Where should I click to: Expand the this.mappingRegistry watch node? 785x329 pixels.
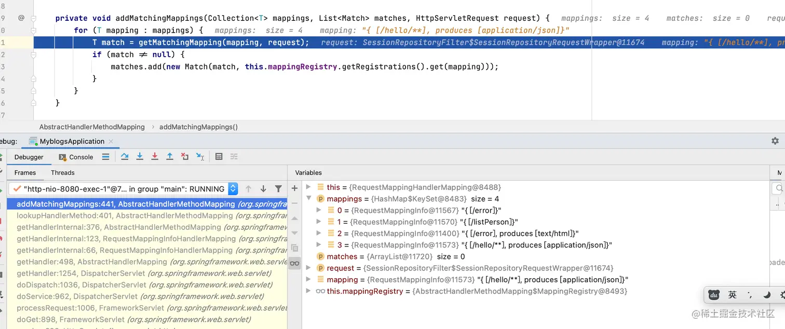(x=308, y=291)
